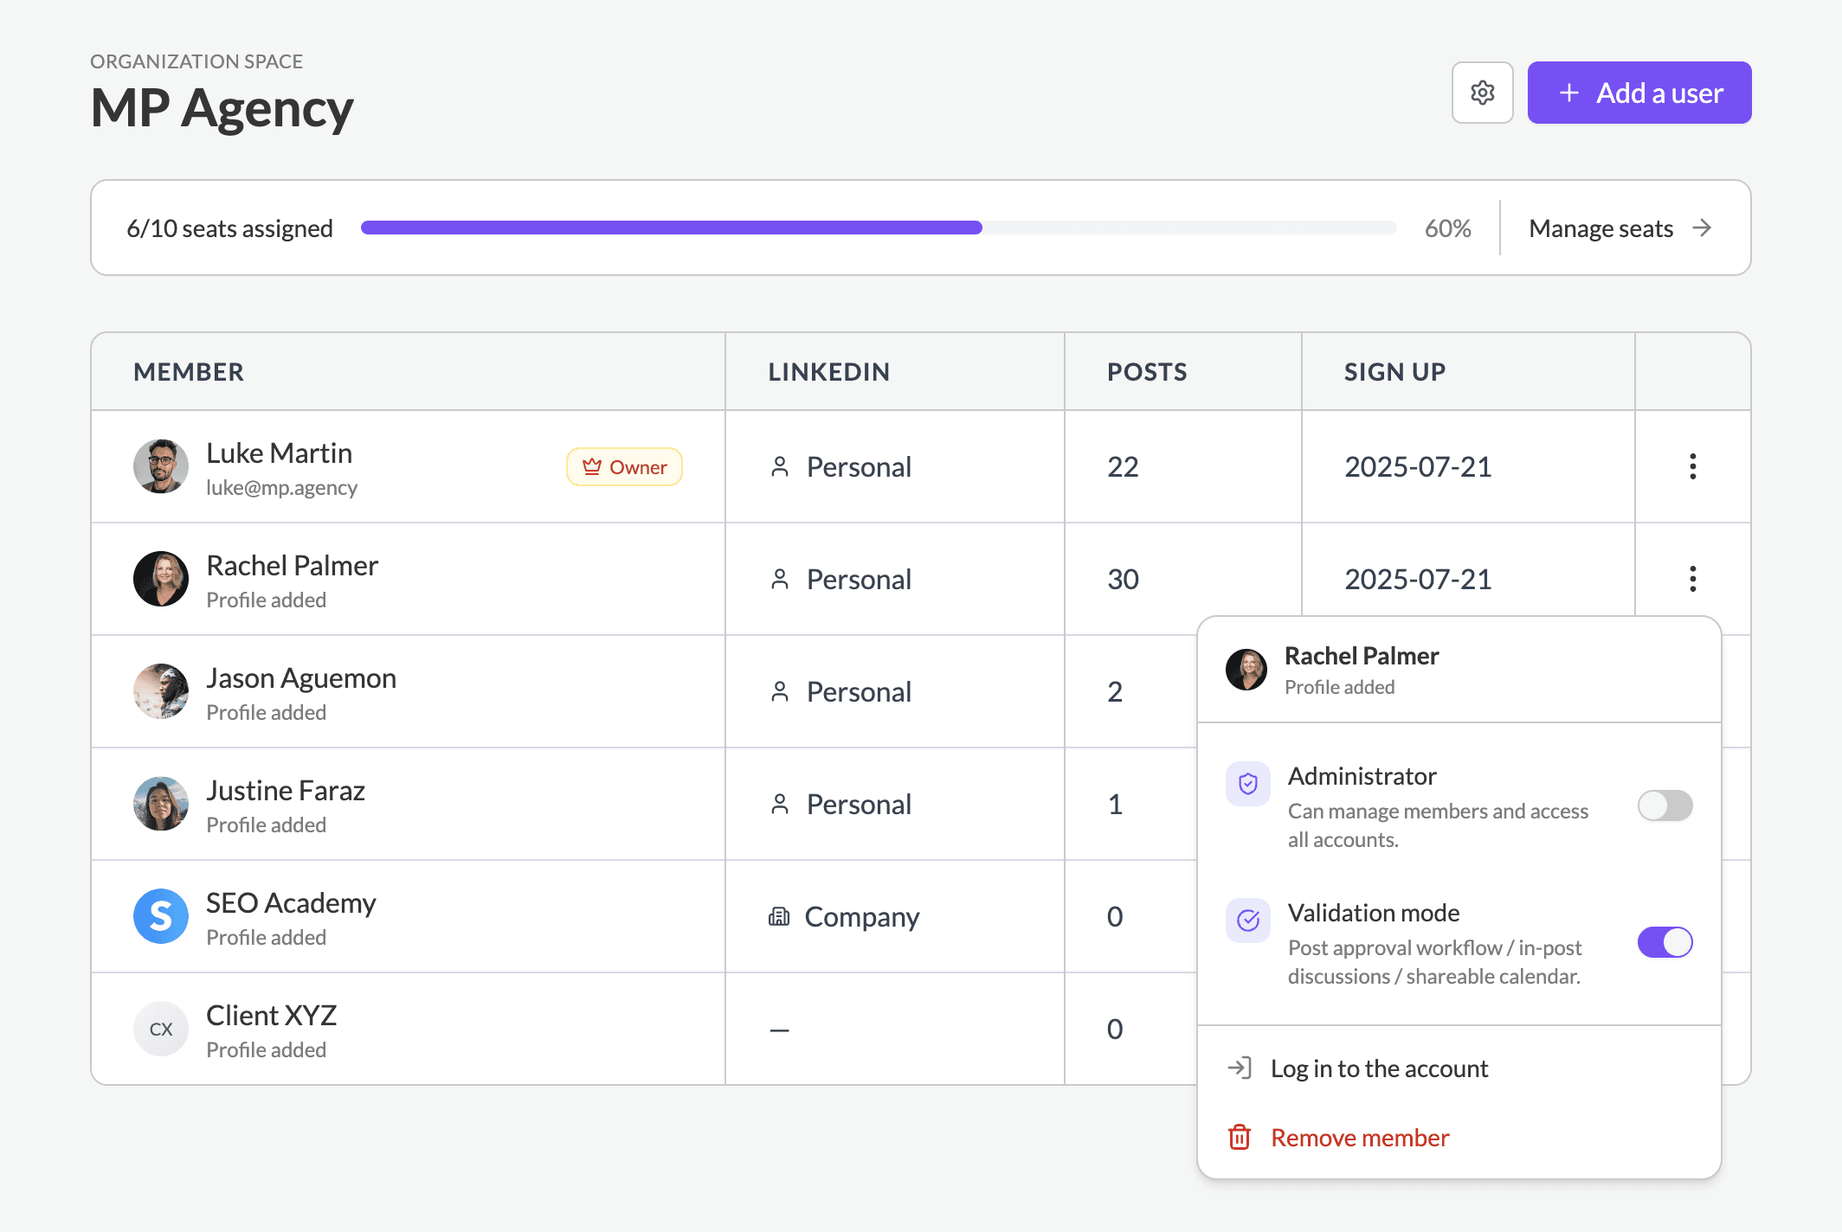Select Log in to the account
Screen dimensions: 1842x1232
pyautogui.click(x=1379, y=1068)
